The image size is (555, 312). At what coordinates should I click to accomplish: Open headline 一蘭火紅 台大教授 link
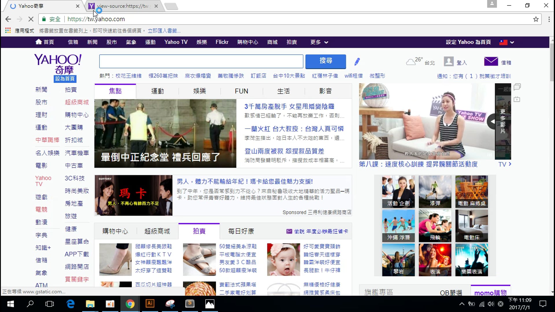(294, 129)
